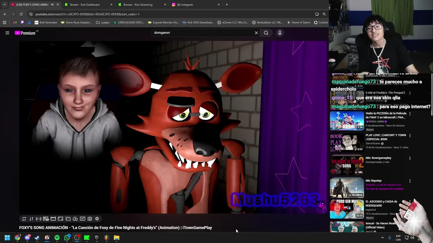Click the FOXY'S SONG ANIMACIÓN video title

(116, 228)
